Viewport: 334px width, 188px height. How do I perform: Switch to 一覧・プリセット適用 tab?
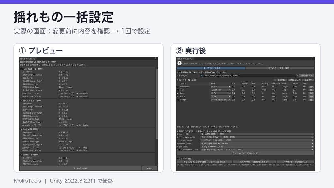click(211, 68)
